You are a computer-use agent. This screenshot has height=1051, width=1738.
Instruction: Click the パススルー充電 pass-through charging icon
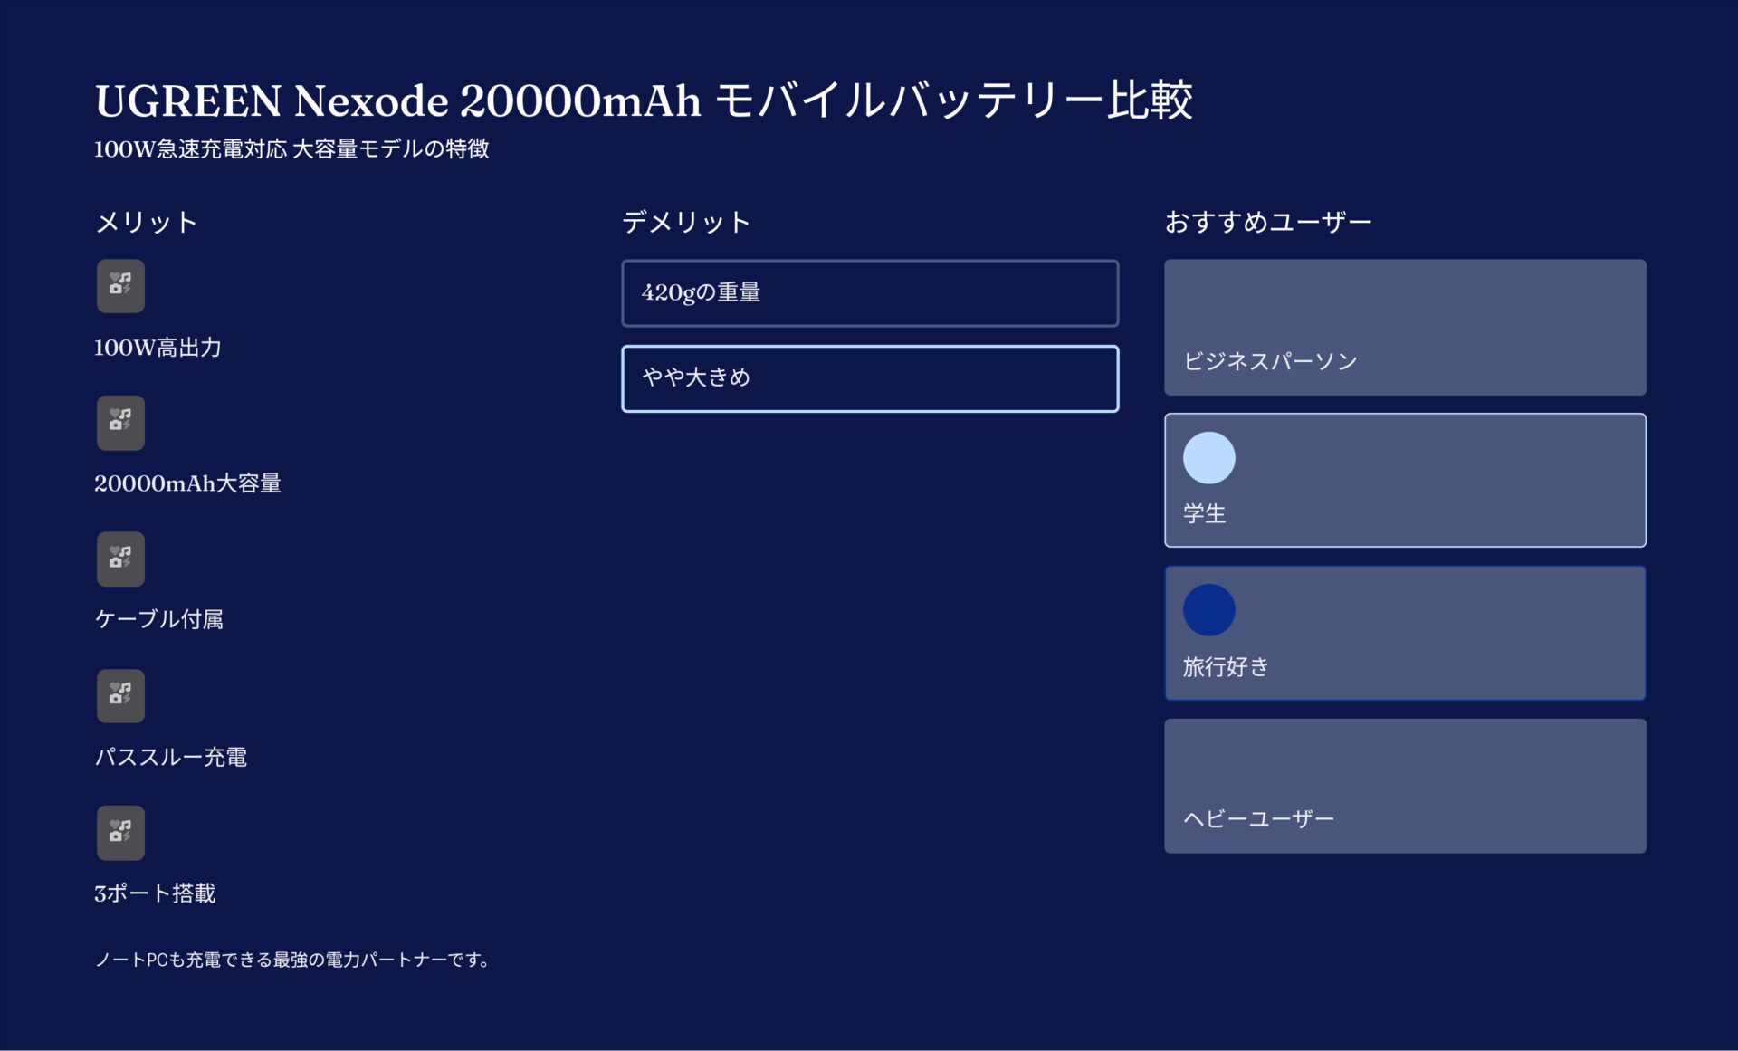point(120,695)
